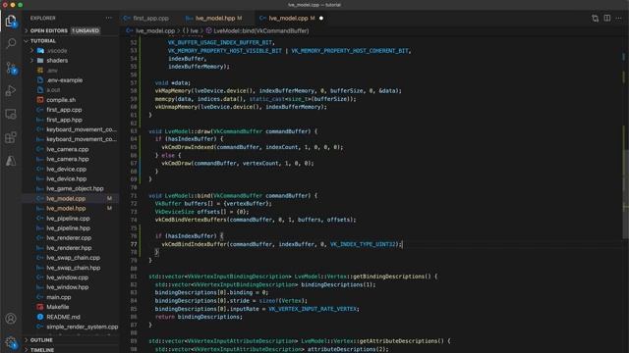Open lve_device.cpp file
Image resolution: width=629 pixels, height=353 pixels.
(x=66, y=169)
